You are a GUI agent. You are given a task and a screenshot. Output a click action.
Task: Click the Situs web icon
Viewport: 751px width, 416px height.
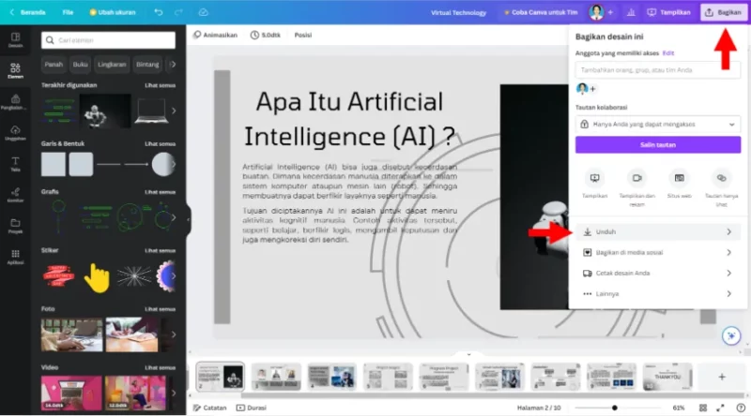(x=679, y=178)
